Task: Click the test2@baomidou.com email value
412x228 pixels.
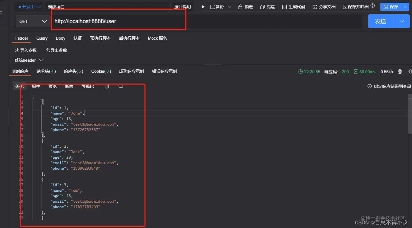Action: pos(93,163)
